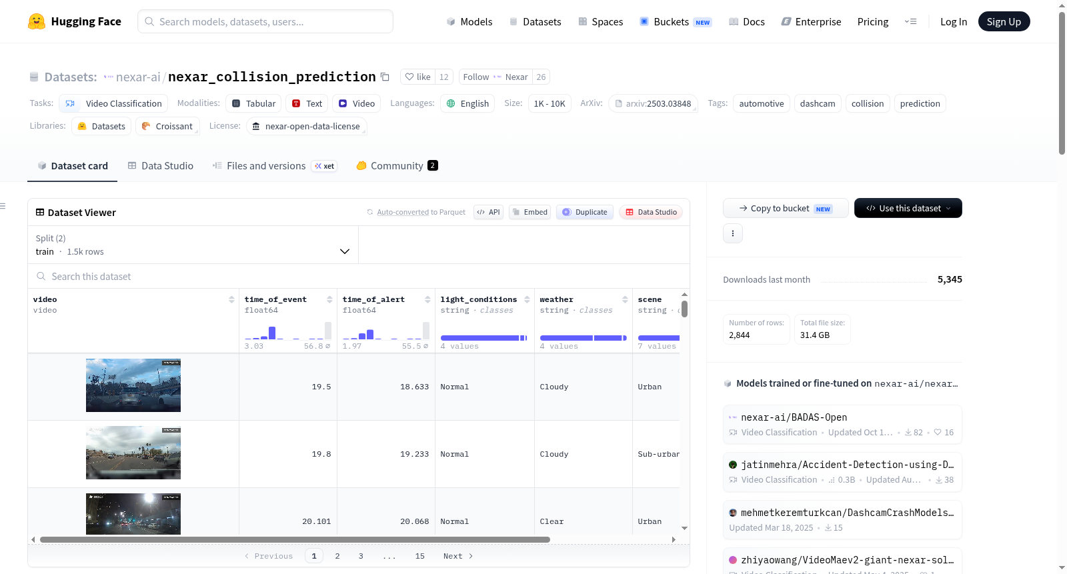Open the Spaces navigation item
Viewport: 1067px width, 574px height.
point(601,21)
